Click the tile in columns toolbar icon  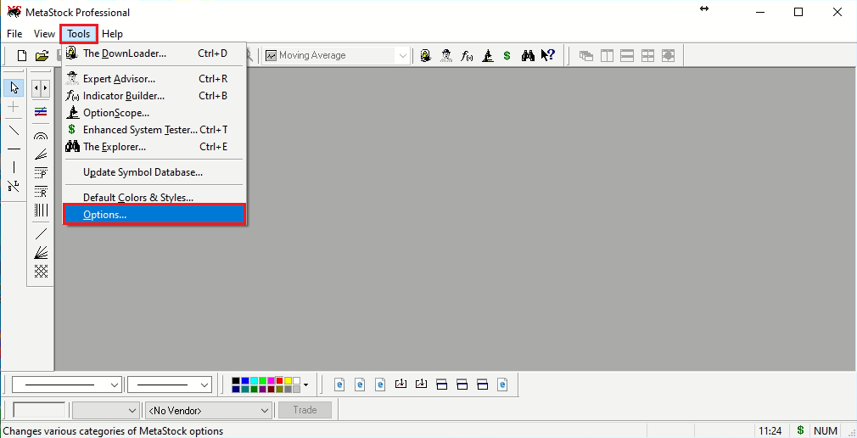coord(607,55)
